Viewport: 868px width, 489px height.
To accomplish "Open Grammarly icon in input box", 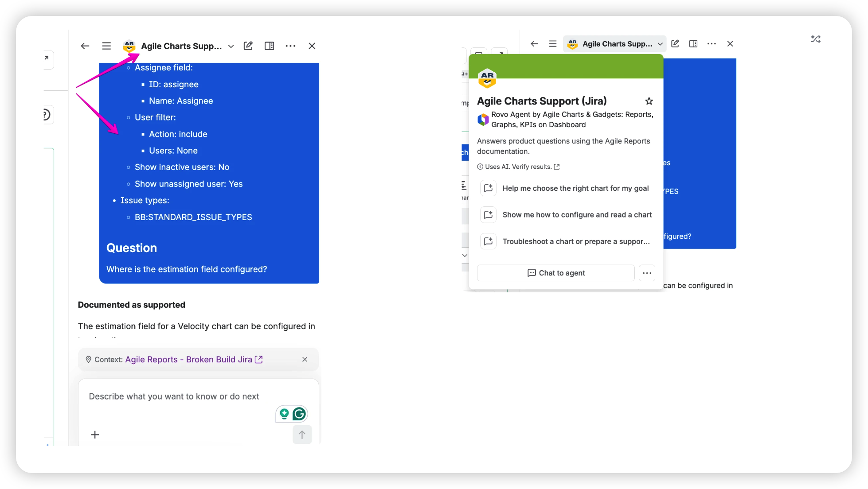I will 300,414.
